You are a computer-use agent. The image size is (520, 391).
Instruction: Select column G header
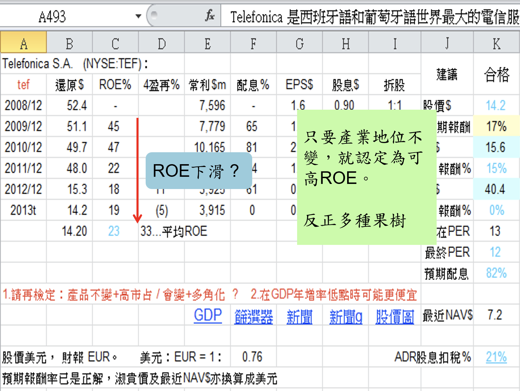point(299,43)
